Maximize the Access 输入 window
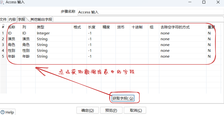Viewport: 224px width, 115px height. pyautogui.click(x=204, y=2)
